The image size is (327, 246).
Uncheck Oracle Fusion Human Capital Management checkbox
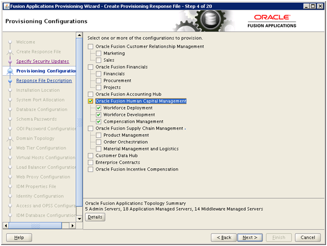[91, 101]
